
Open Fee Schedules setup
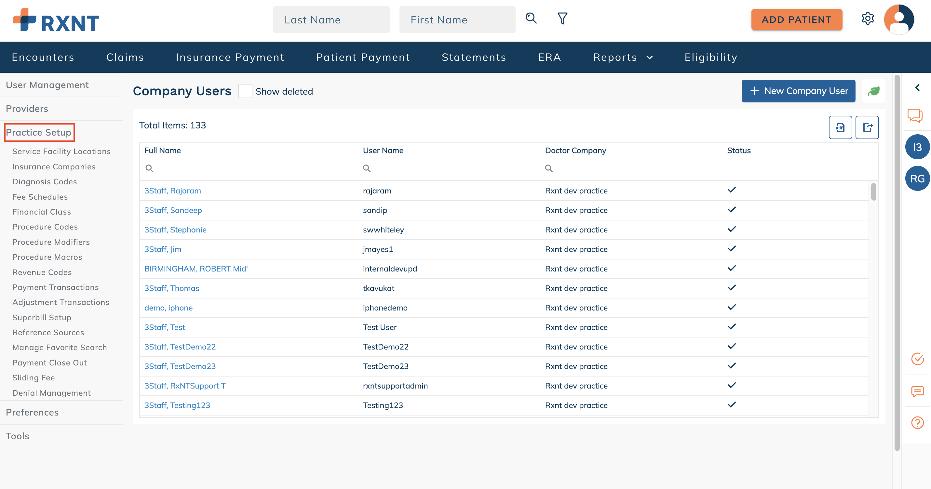pyautogui.click(x=40, y=197)
